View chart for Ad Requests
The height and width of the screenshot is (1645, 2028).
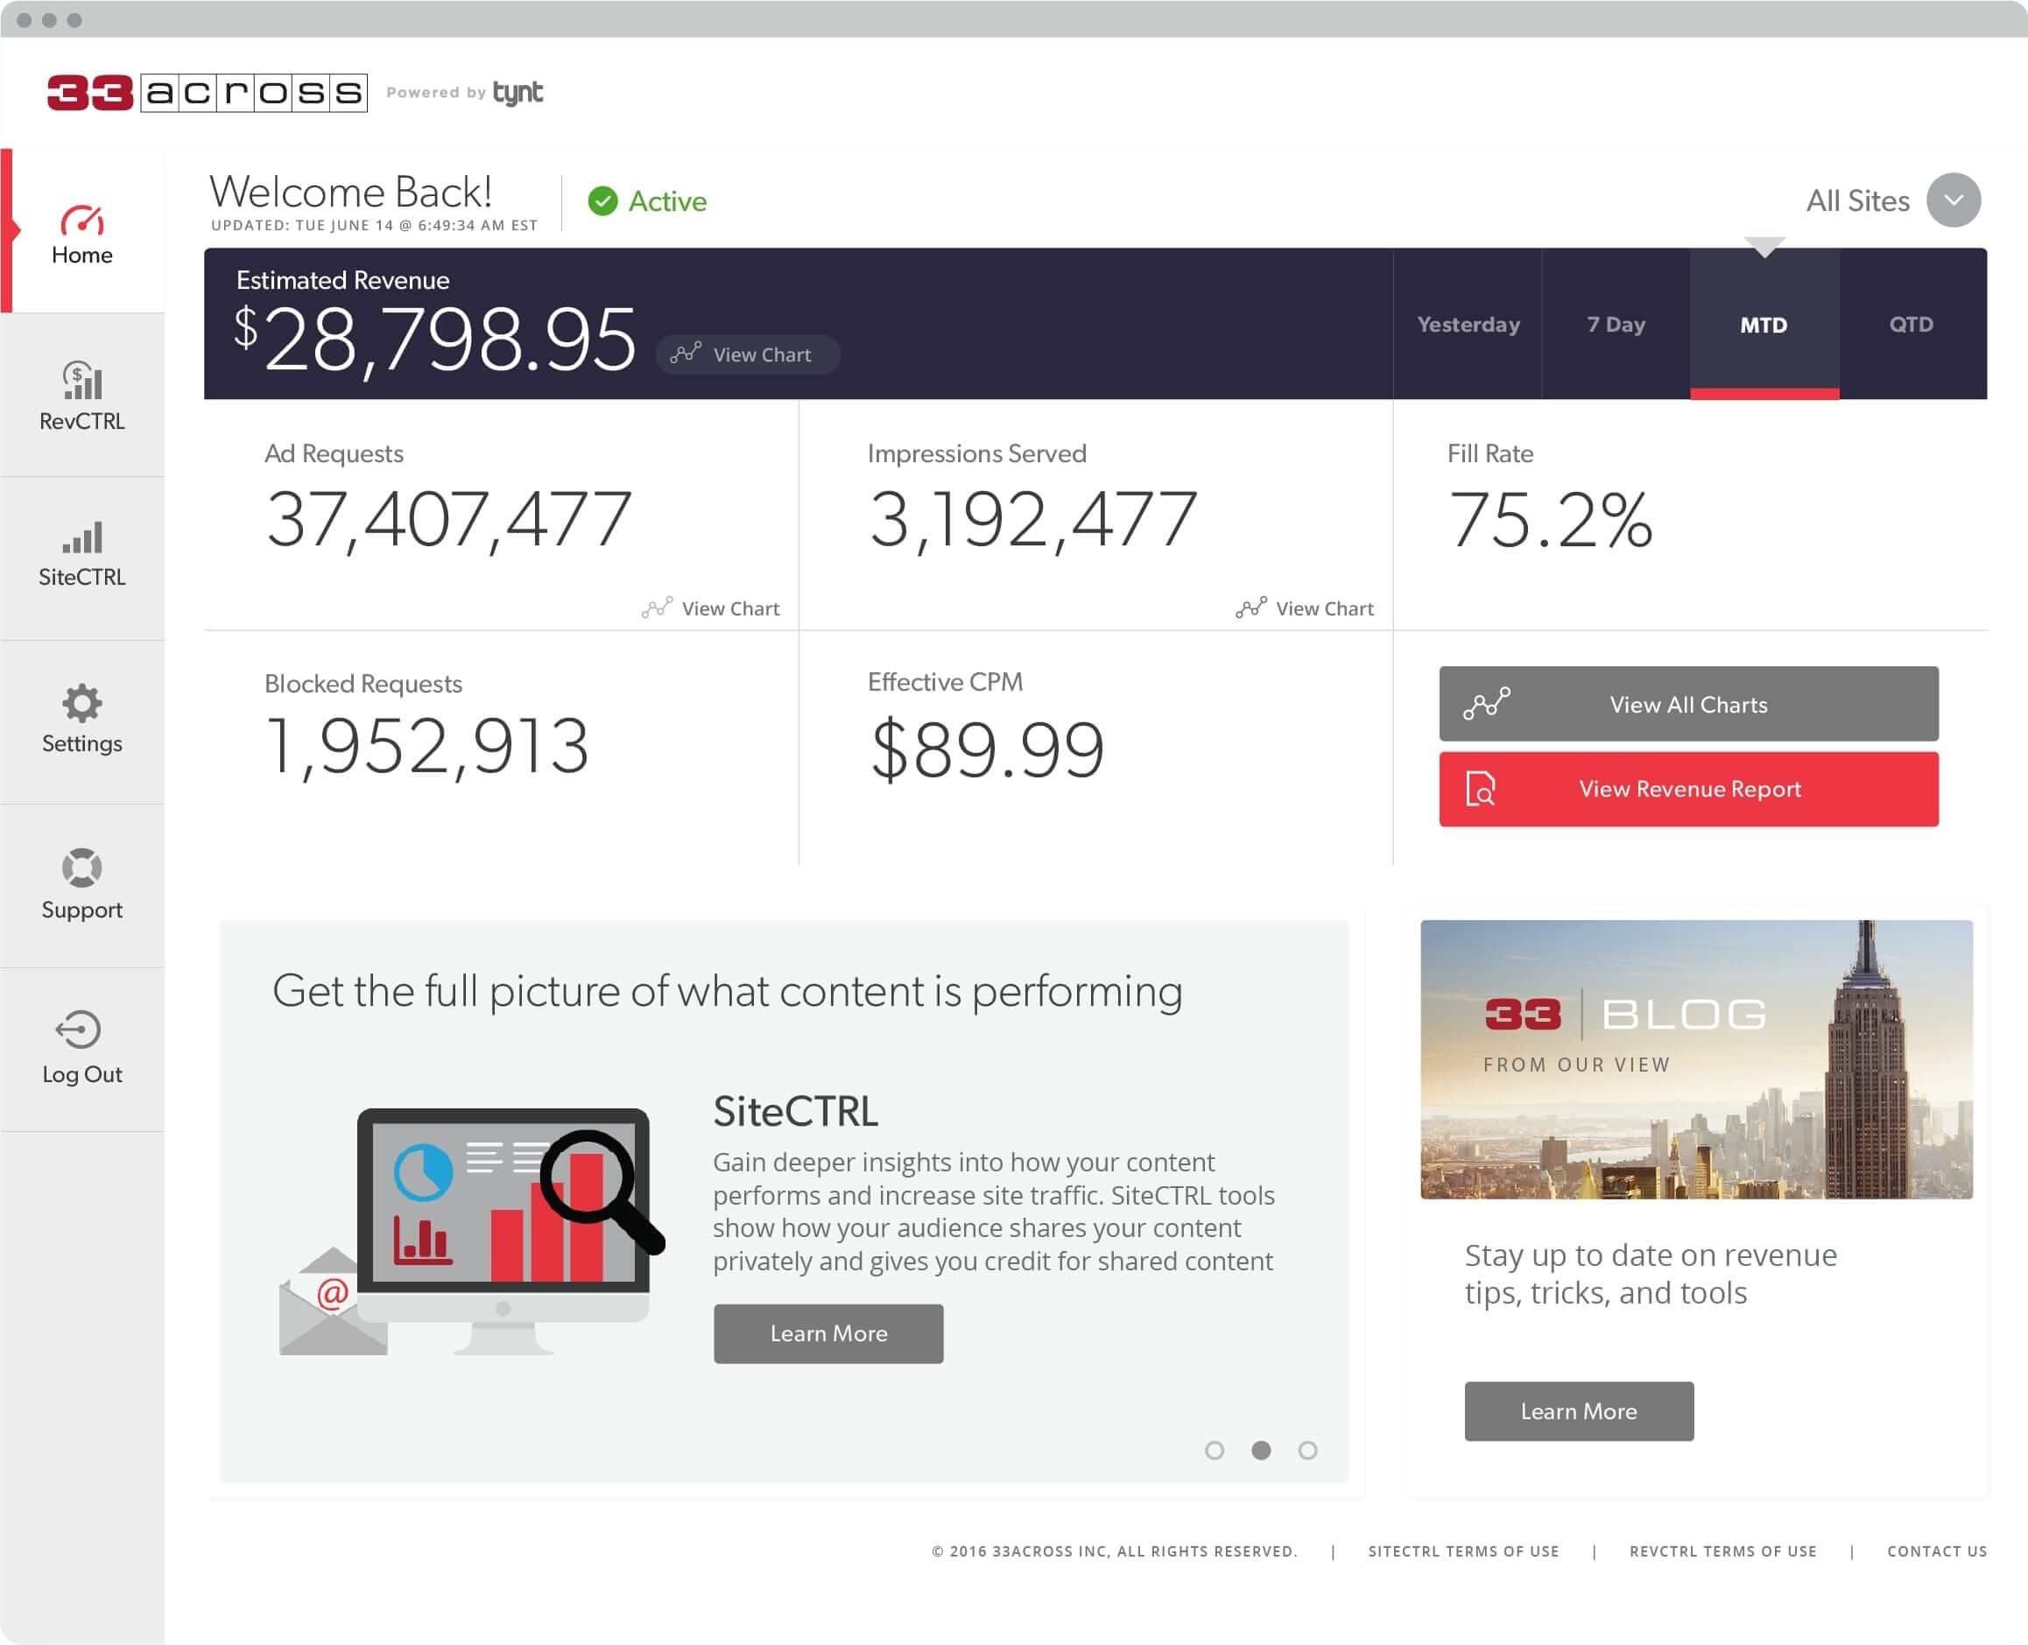[x=711, y=608]
